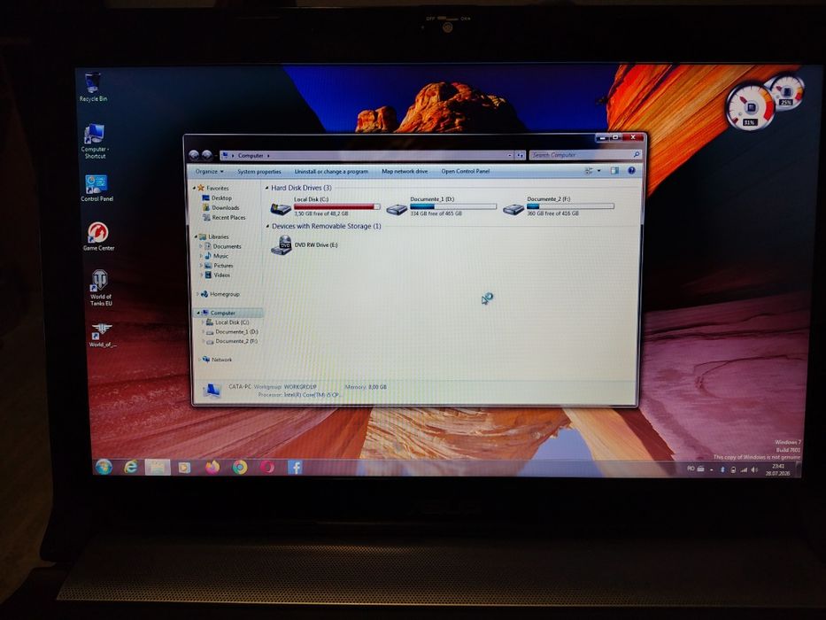Viewport: 826px width, 620px height.
Task: Click the Back arrow in Explorer
Action: (194, 155)
